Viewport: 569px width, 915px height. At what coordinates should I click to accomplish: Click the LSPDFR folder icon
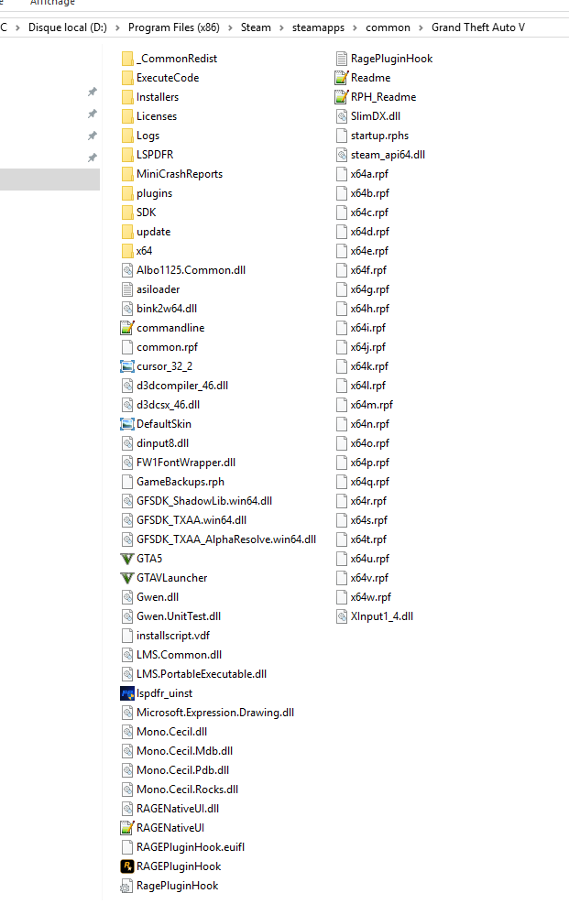click(x=127, y=155)
